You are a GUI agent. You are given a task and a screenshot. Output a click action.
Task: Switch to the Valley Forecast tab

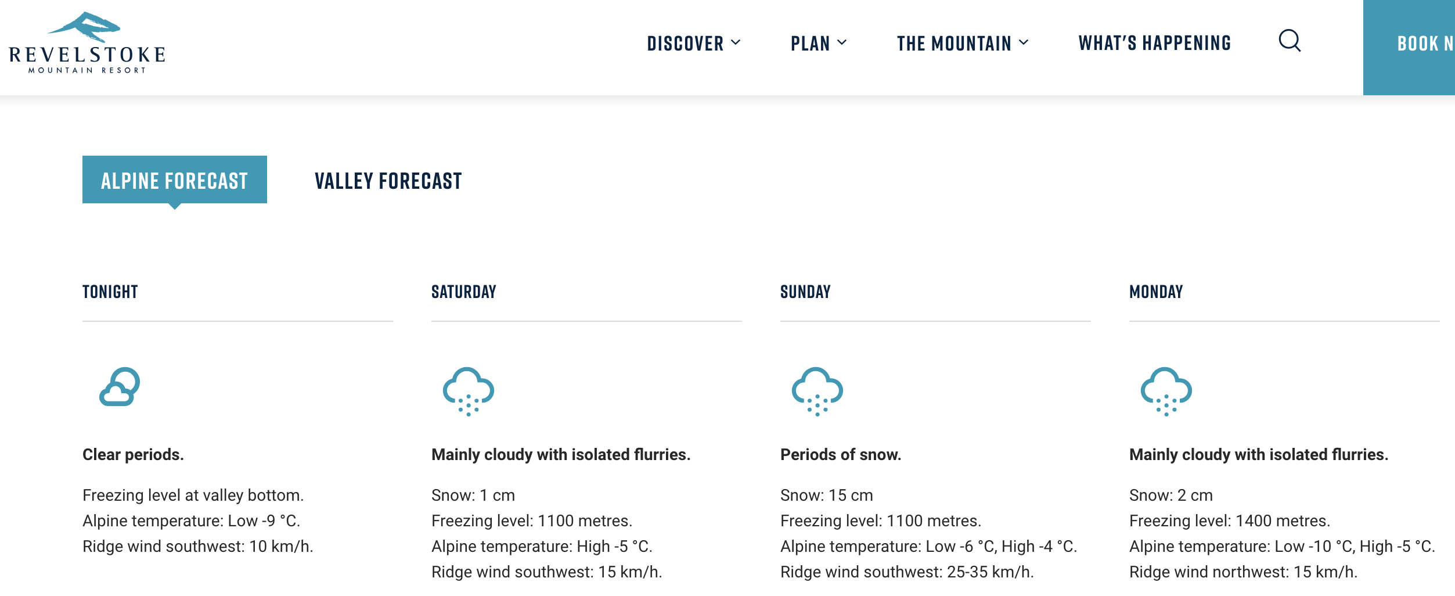[x=388, y=181]
